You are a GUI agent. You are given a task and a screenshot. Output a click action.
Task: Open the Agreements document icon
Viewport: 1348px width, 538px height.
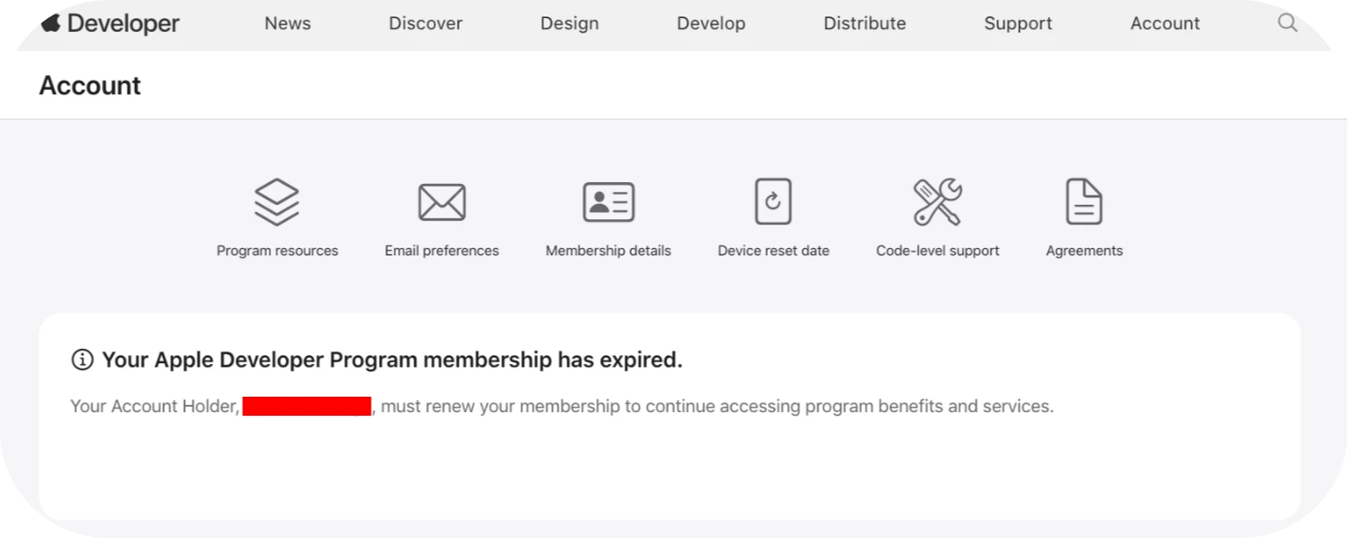(1084, 201)
